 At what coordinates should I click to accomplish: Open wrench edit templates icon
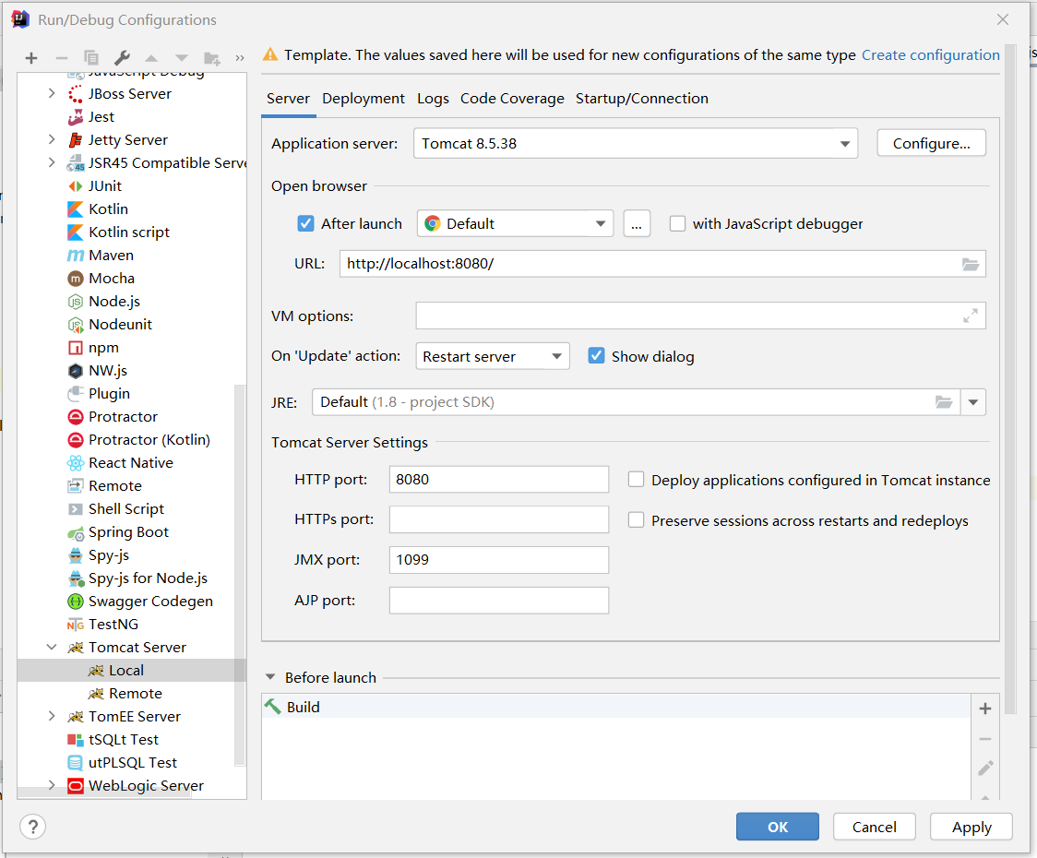pyautogui.click(x=122, y=58)
